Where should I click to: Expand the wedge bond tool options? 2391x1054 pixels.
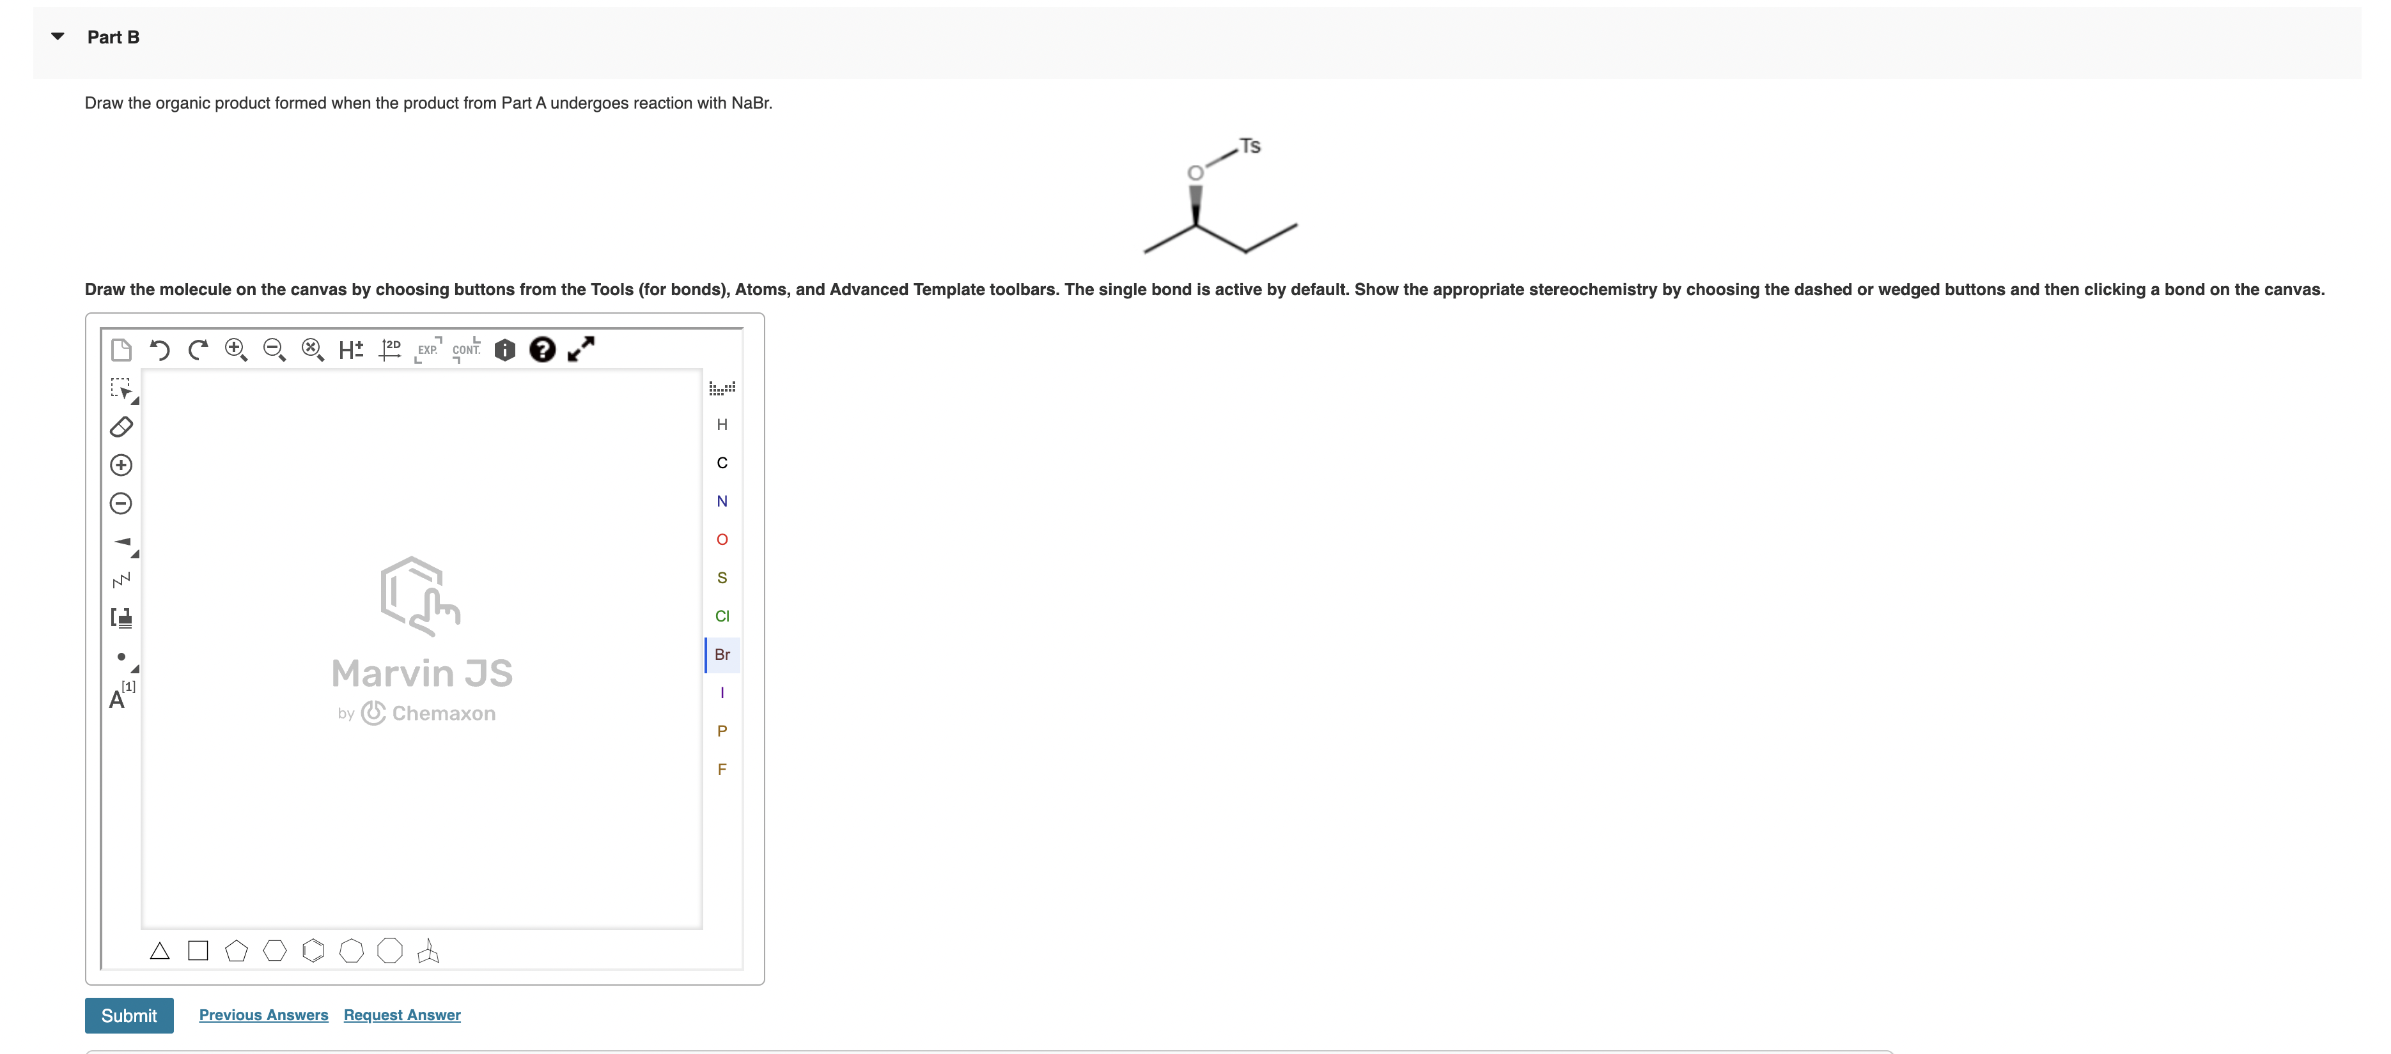click(x=135, y=554)
